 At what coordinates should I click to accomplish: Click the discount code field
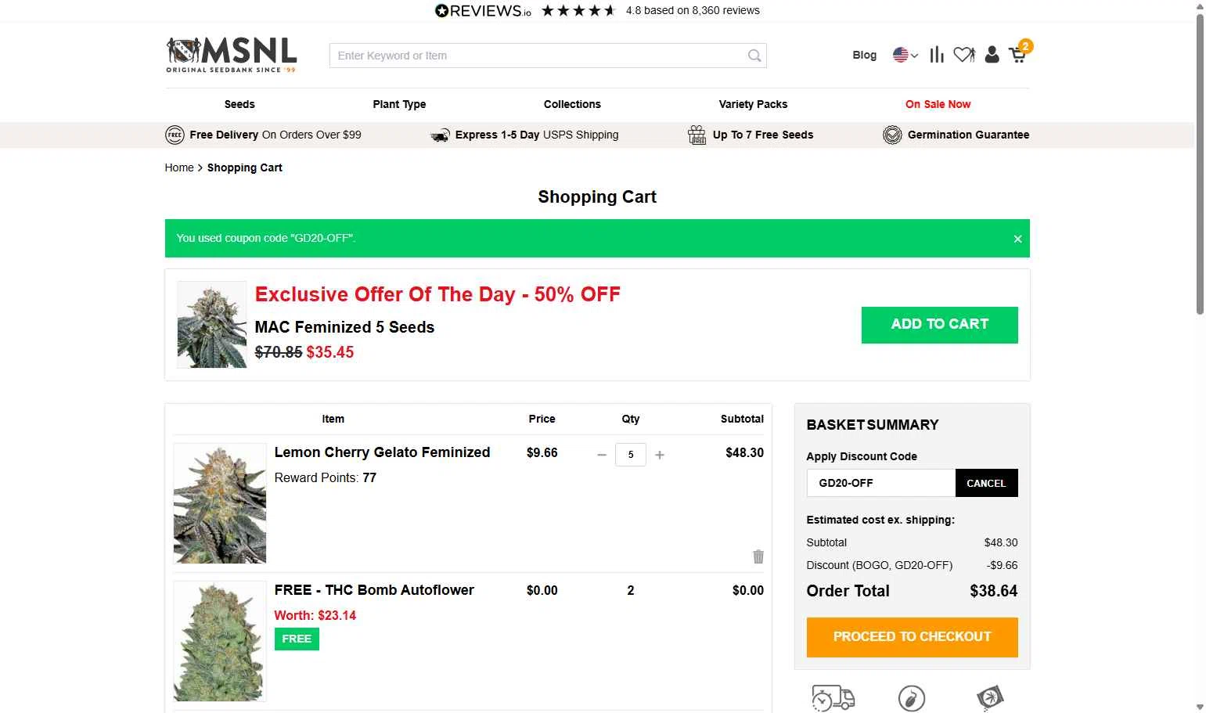point(881,483)
